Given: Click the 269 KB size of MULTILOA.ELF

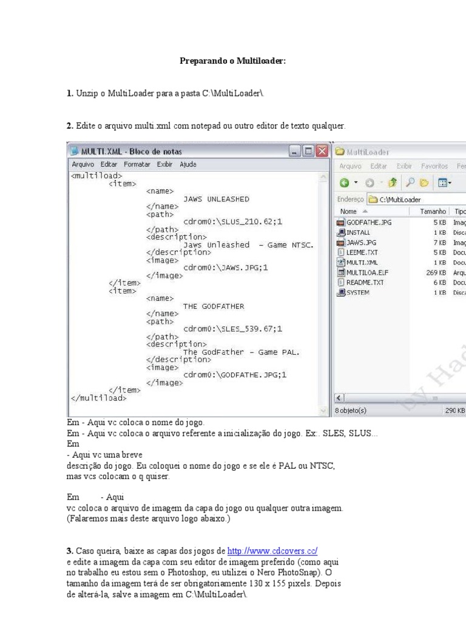Looking at the screenshot, I should (x=436, y=272).
